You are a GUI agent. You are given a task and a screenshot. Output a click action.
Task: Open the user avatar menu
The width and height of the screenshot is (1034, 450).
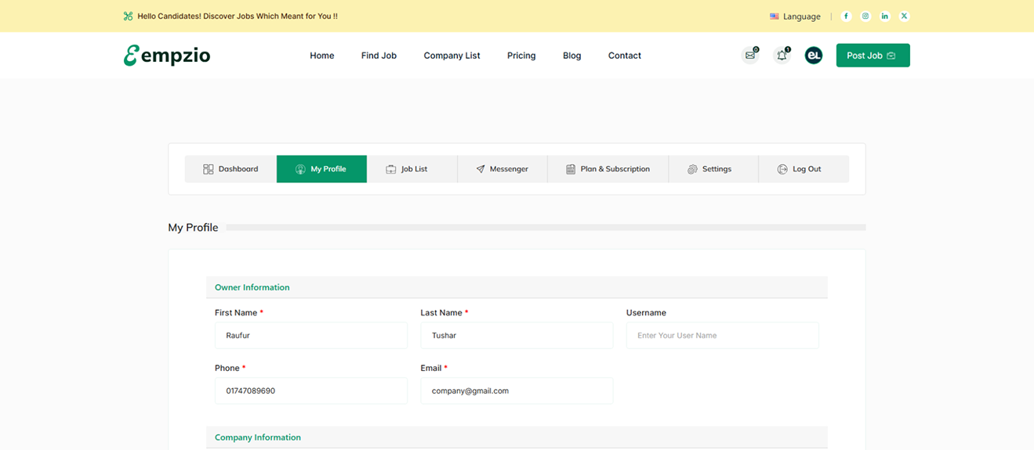tap(814, 55)
